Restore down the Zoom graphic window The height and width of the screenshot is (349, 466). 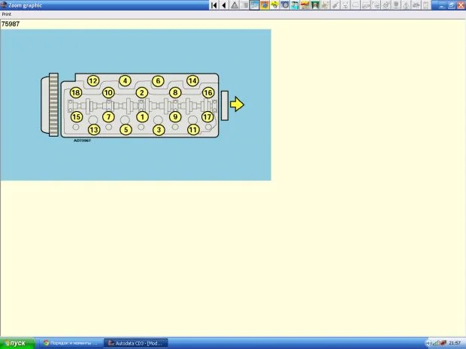coord(449,5)
